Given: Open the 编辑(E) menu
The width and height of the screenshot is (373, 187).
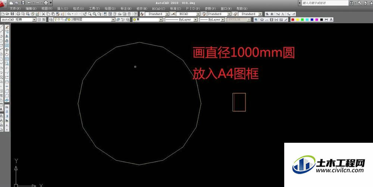Looking at the screenshot, I should point(31,9).
